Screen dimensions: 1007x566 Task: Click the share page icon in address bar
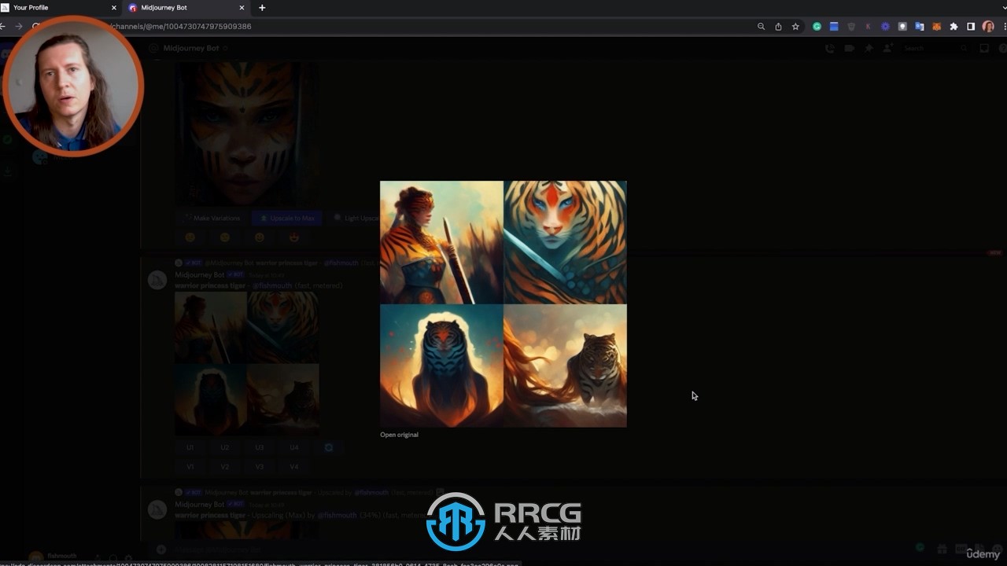[x=778, y=26]
